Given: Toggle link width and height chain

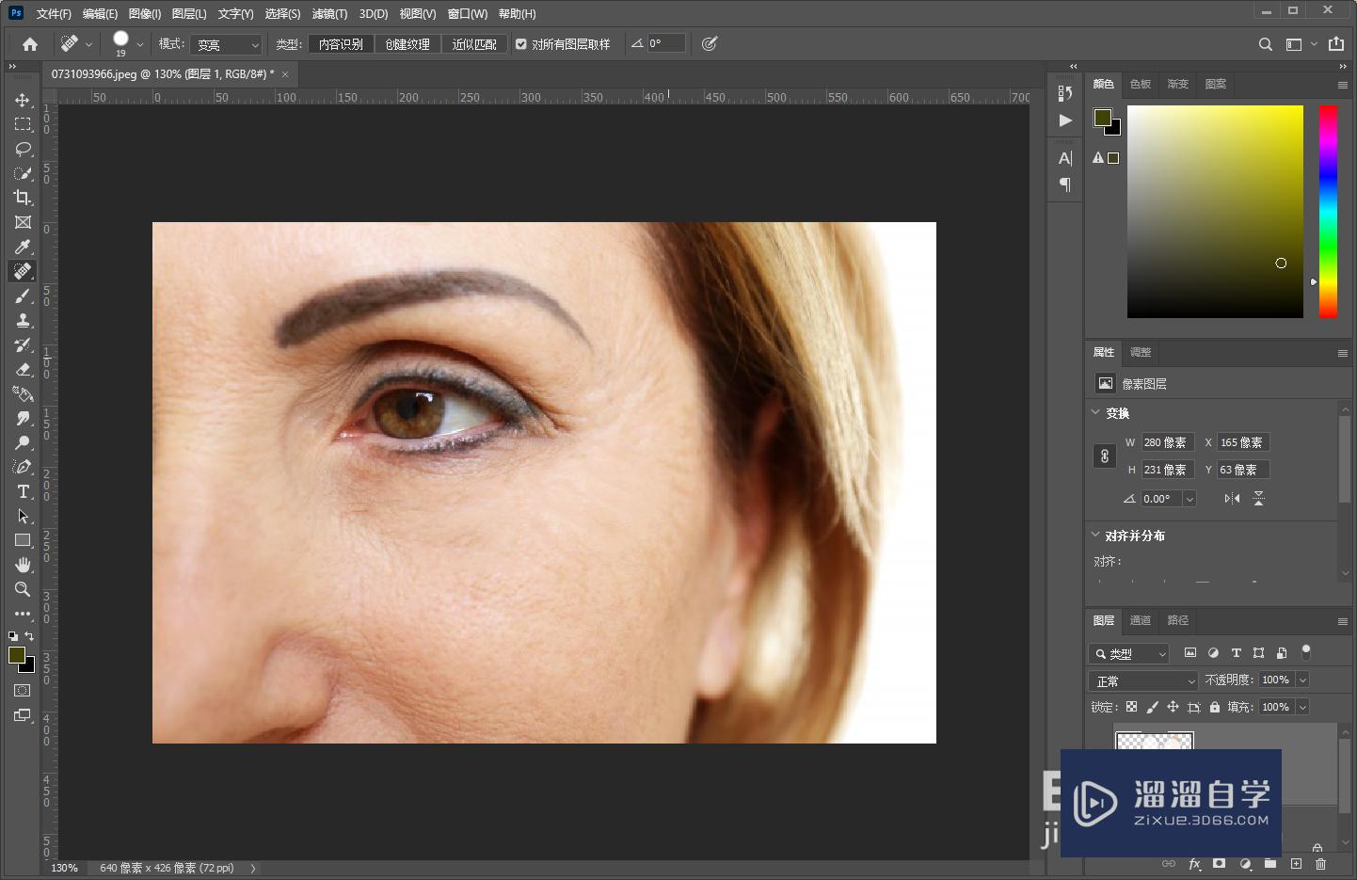Looking at the screenshot, I should click(1105, 456).
